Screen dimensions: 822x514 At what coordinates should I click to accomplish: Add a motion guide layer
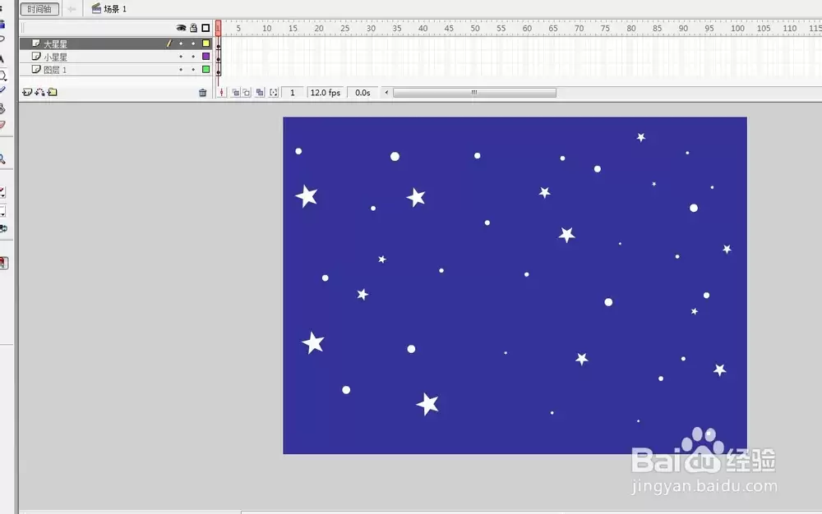click(x=39, y=92)
